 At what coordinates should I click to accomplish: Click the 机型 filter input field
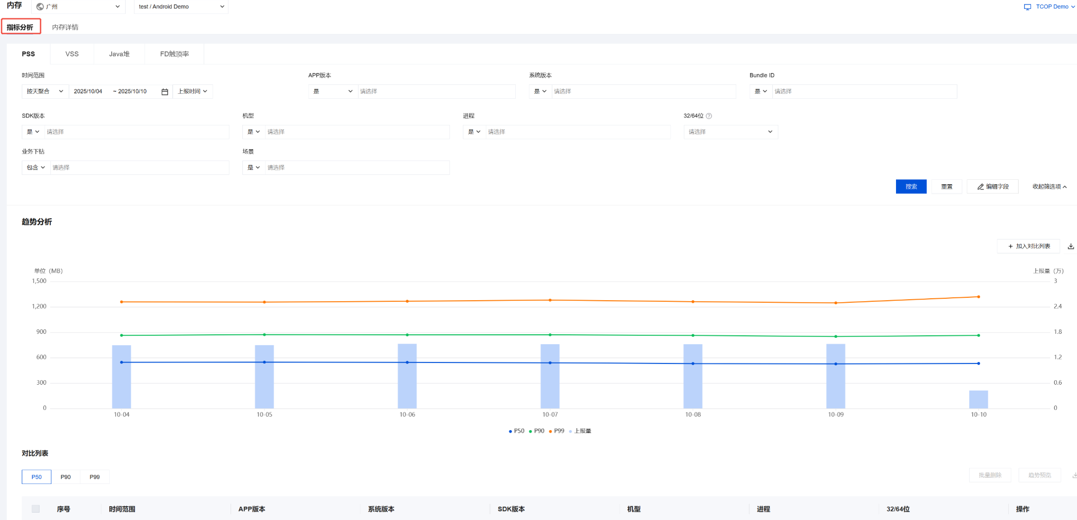[357, 132]
